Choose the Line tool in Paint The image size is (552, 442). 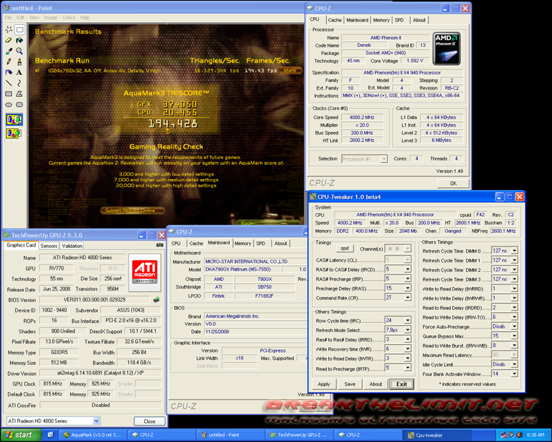(9, 83)
